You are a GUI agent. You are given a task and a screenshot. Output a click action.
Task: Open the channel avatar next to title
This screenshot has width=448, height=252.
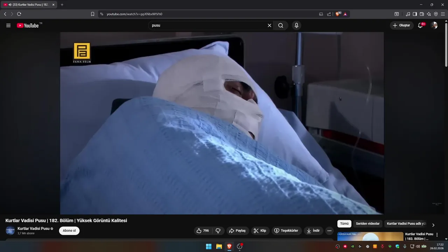[10, 231]
